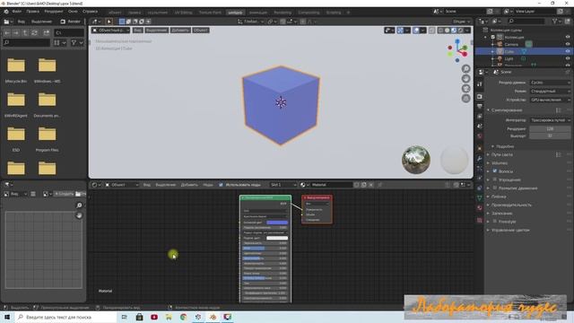This screenshot has width=574, height=323.
Task: Open the Файл menu
Action: [17, 12]
